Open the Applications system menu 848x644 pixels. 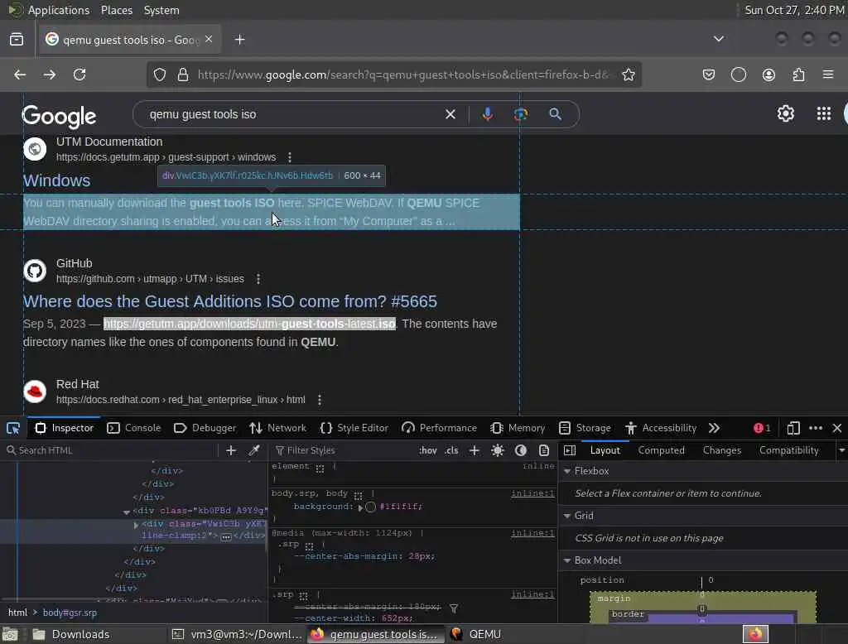(59, 10)
